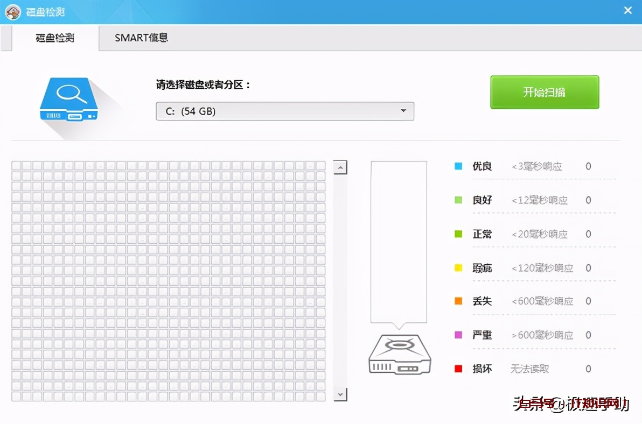
Task: Click the magenta 严重 legend square
Action: 458,335
